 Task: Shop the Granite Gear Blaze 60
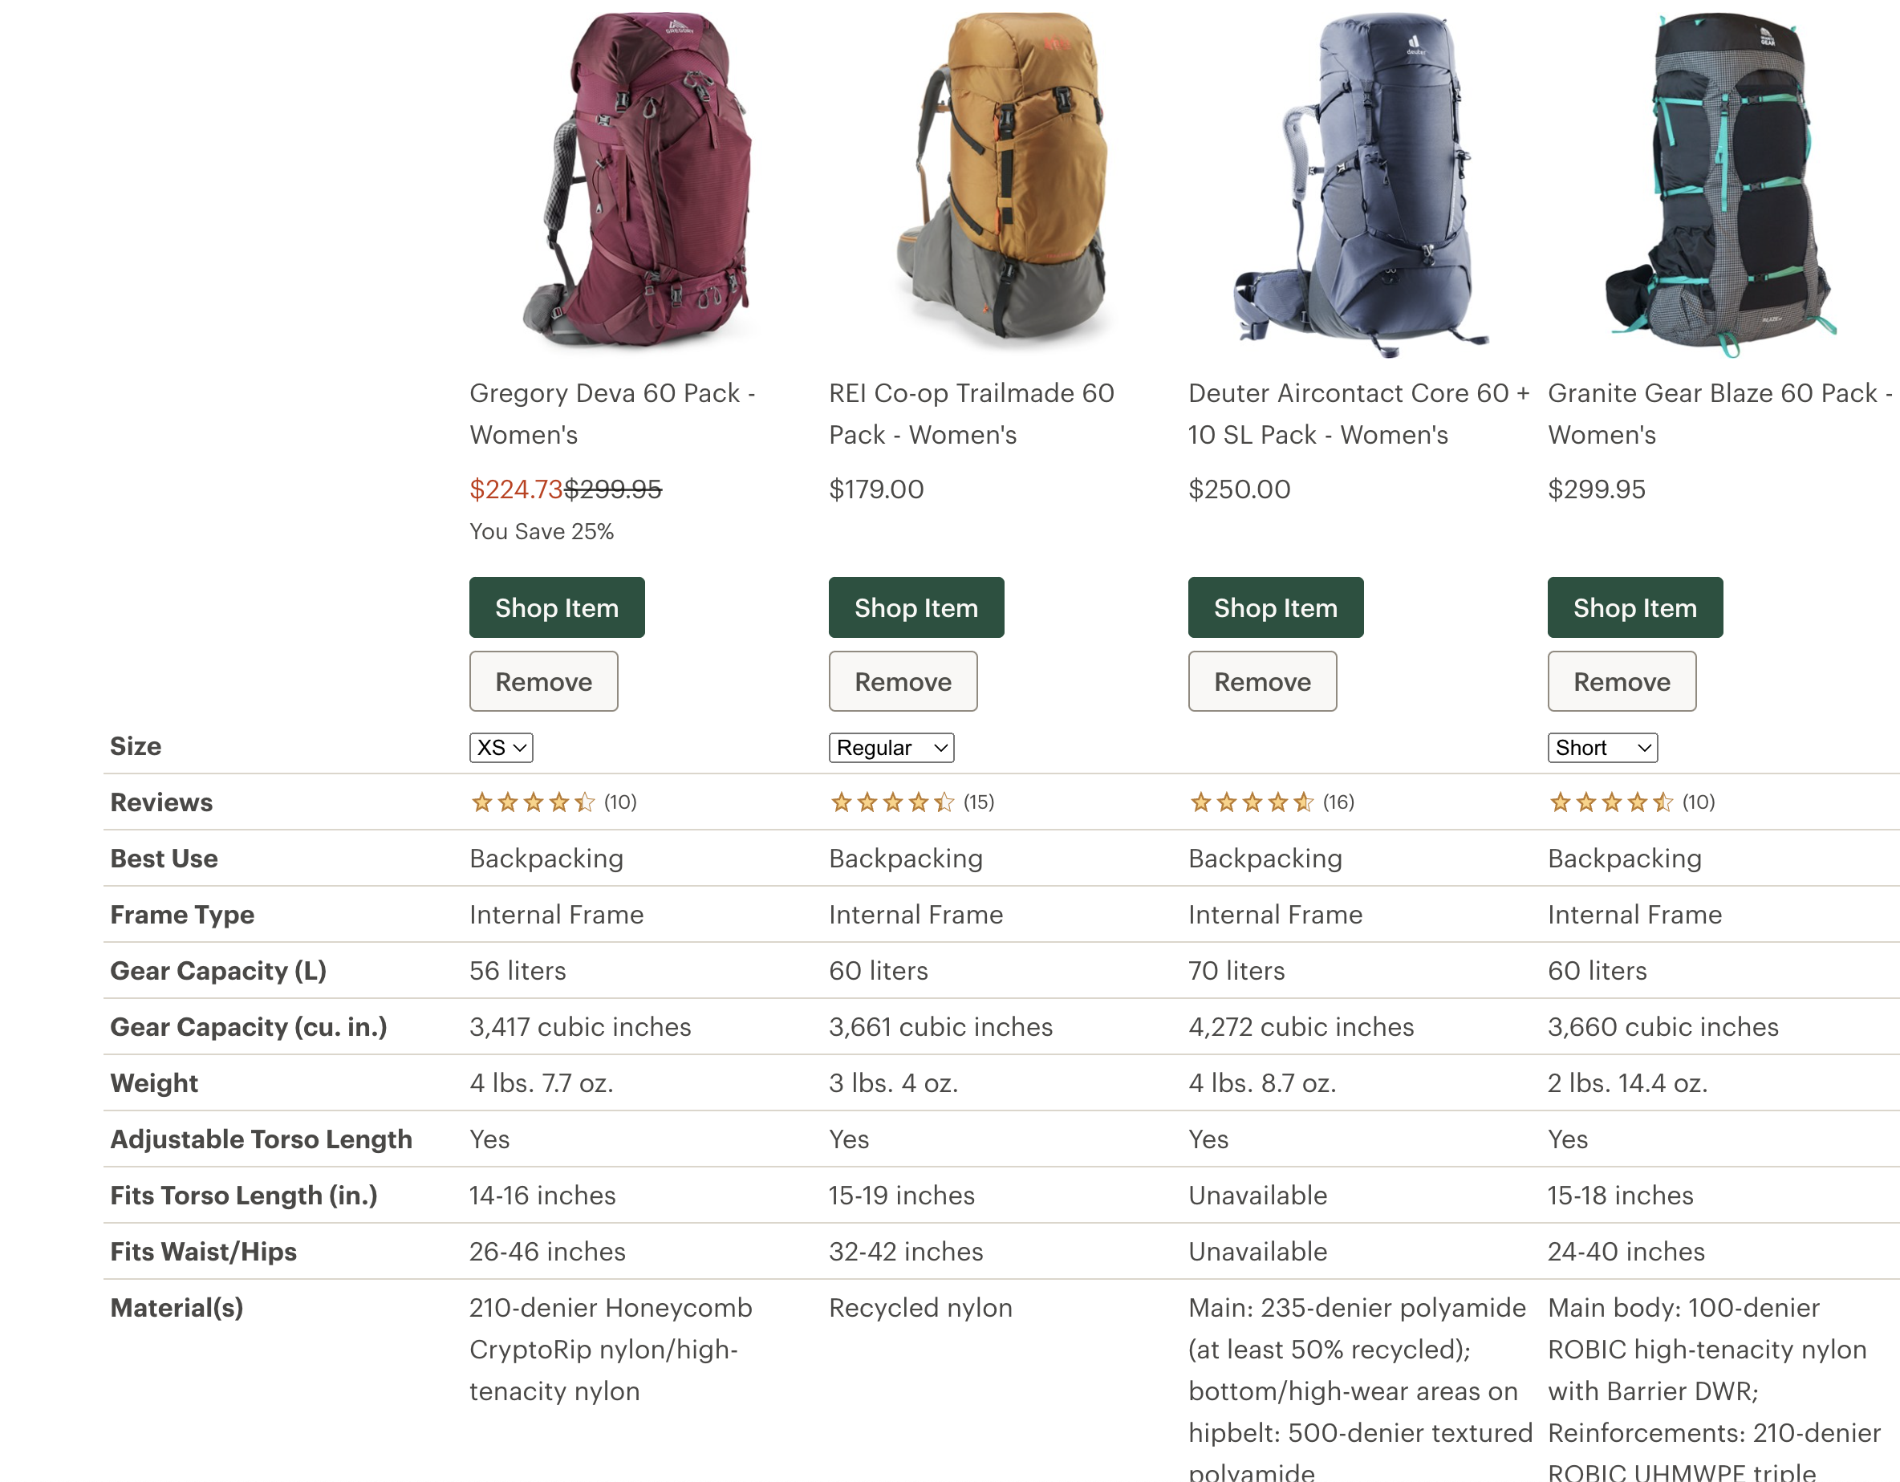[1634, 607]
